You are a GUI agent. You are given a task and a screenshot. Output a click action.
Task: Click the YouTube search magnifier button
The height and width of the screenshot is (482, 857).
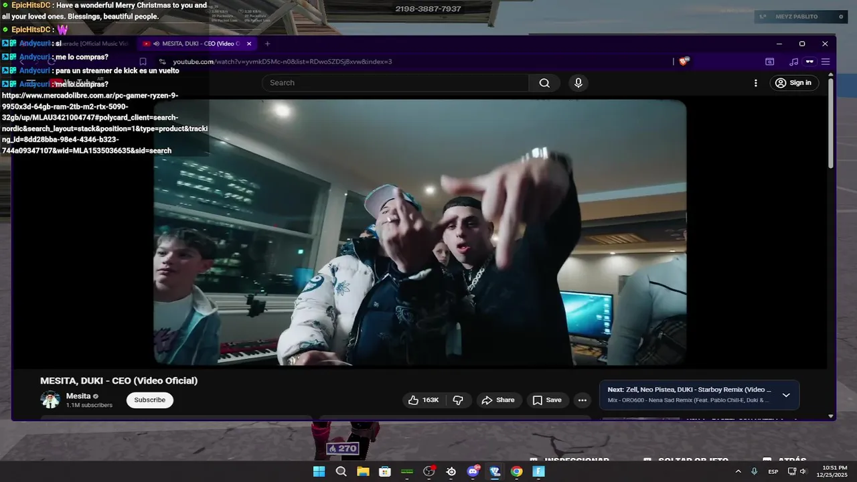point(544,83)
